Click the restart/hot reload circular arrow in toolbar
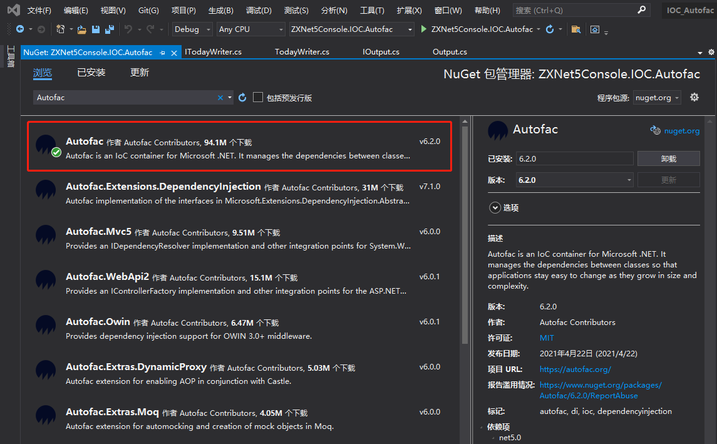717x444 pixels. (550, 29)
